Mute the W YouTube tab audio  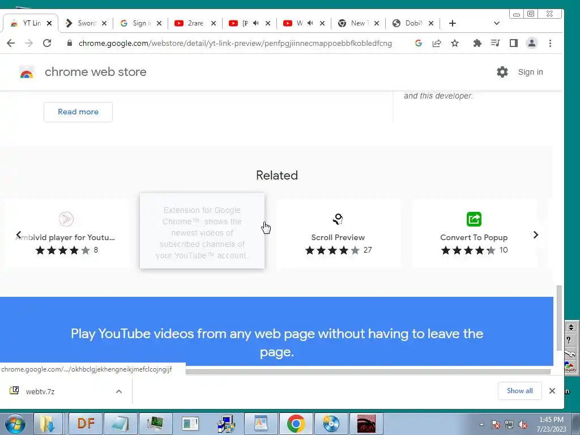click(310, 23)
